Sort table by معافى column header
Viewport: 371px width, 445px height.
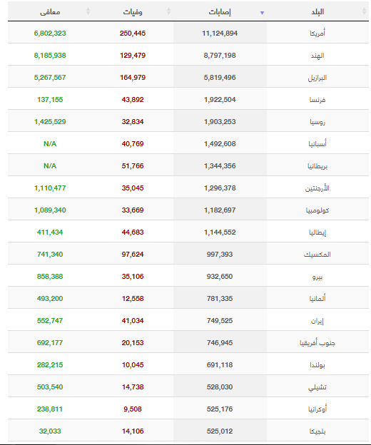tap(50, 11)
